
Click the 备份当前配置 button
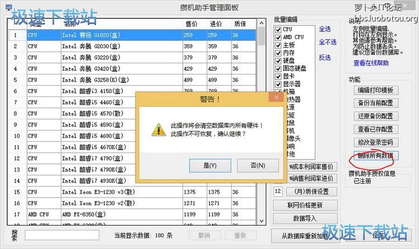coord(376,103)
